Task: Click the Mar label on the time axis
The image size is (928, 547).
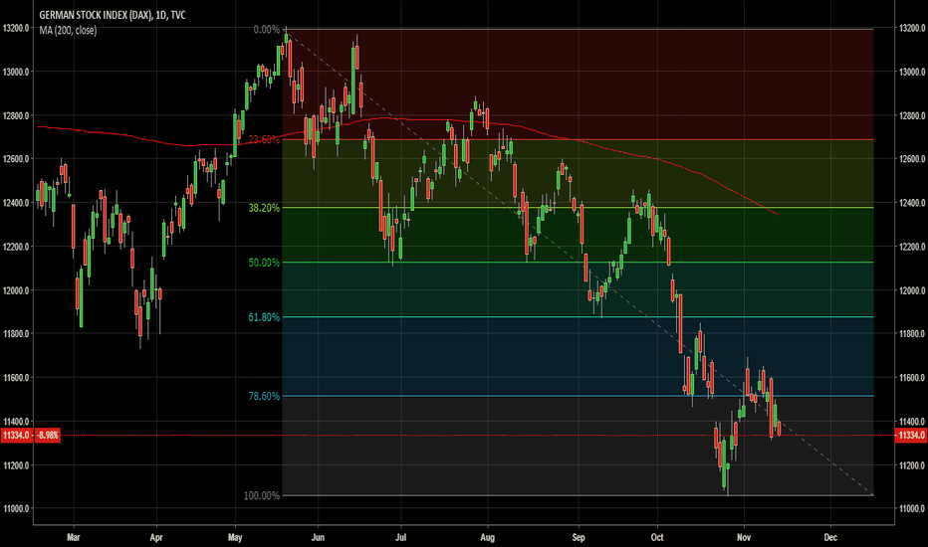Action: [74, 537]
